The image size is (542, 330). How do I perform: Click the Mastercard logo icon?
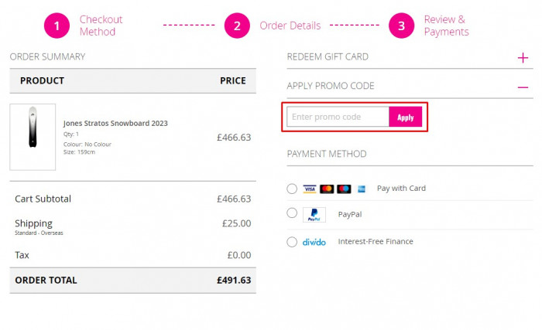[x=327, y=189]
